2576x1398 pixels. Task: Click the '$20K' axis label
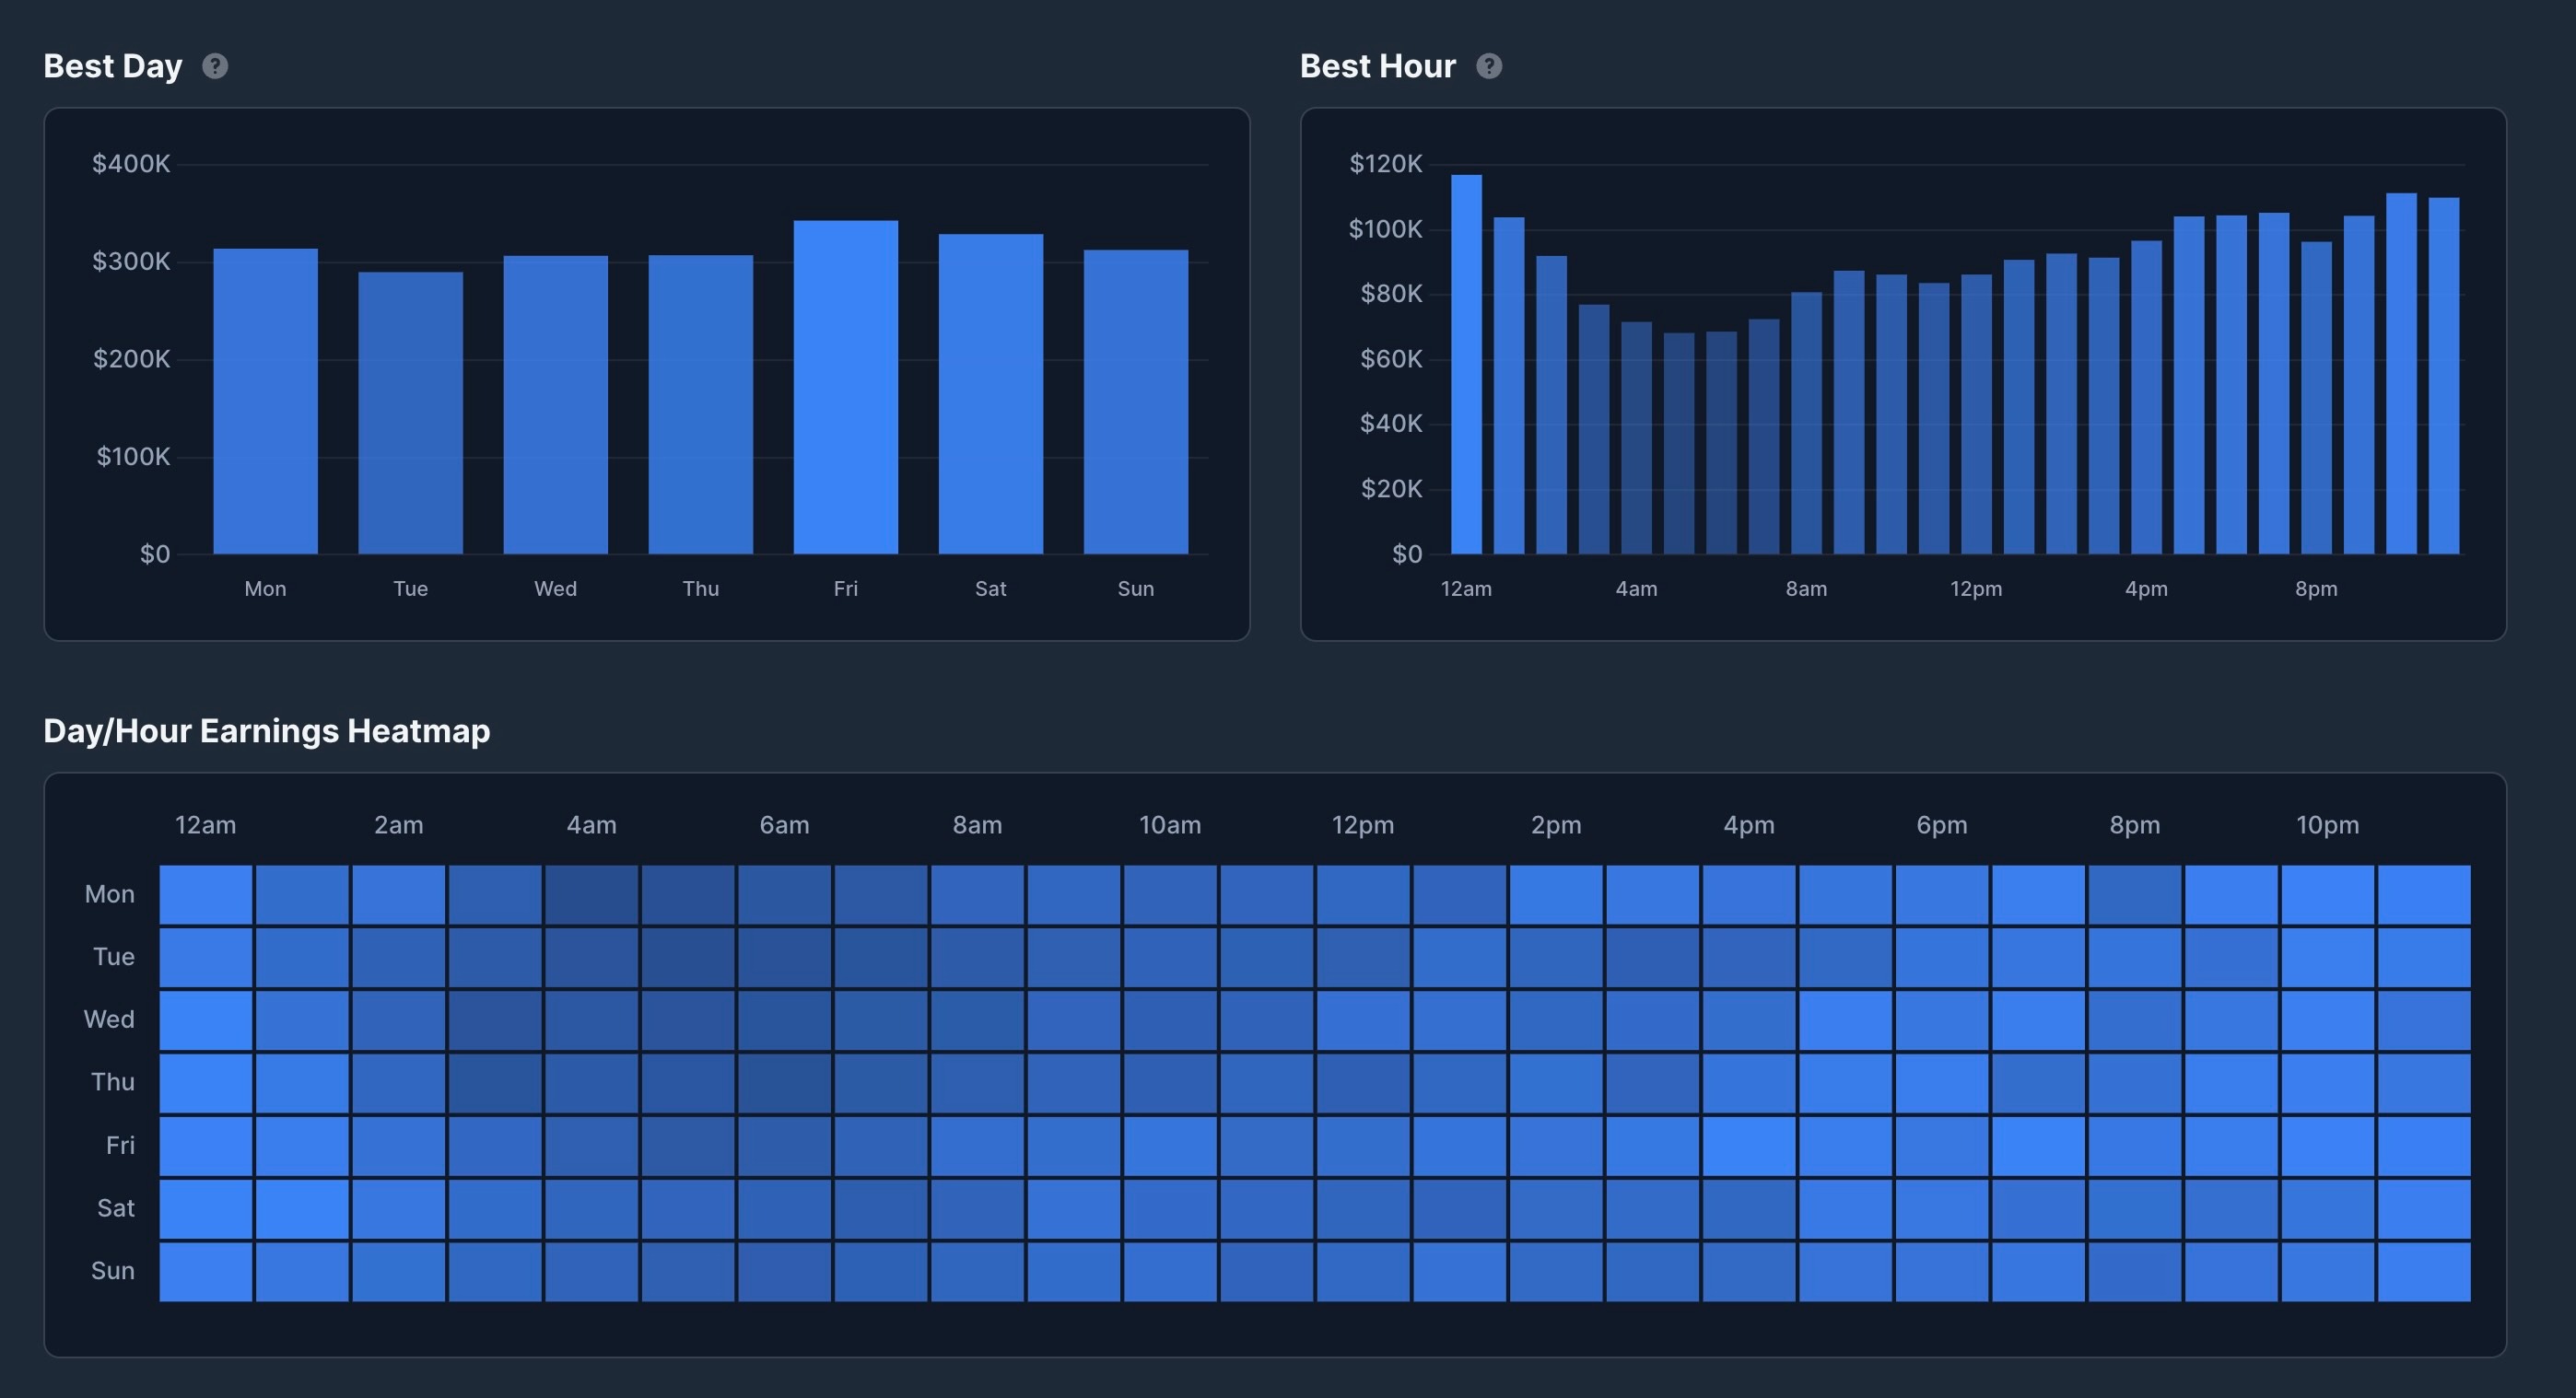click(x=1391, y=489)
